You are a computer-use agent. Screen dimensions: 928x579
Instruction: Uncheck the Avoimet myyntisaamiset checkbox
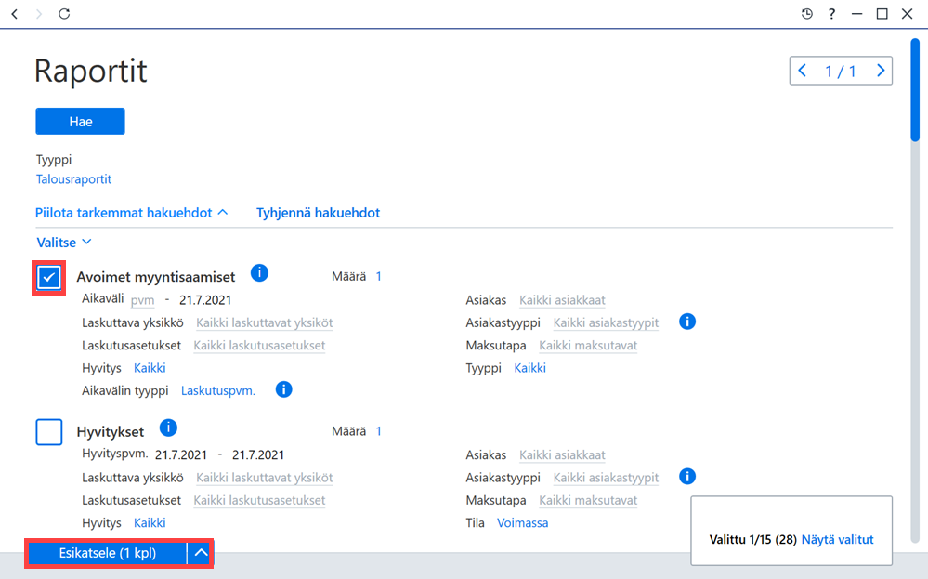(49, 277)
